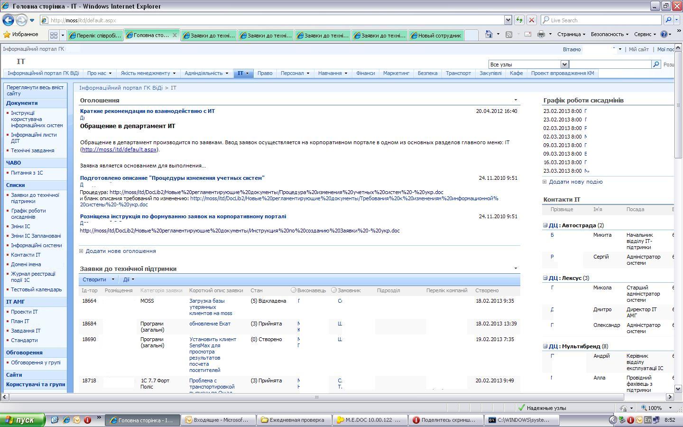Open the new empty browser tab button
The width and height of the screenshot is (683, 427).
(x=471, y=35)
